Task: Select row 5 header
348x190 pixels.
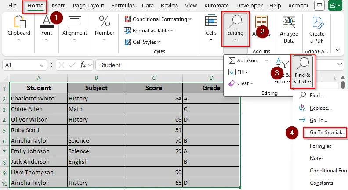Action: (4, 131)
